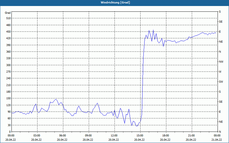Click the 21.04.22 date label
The width and height of the screenshot is (229, 143).
coord(217,140)
